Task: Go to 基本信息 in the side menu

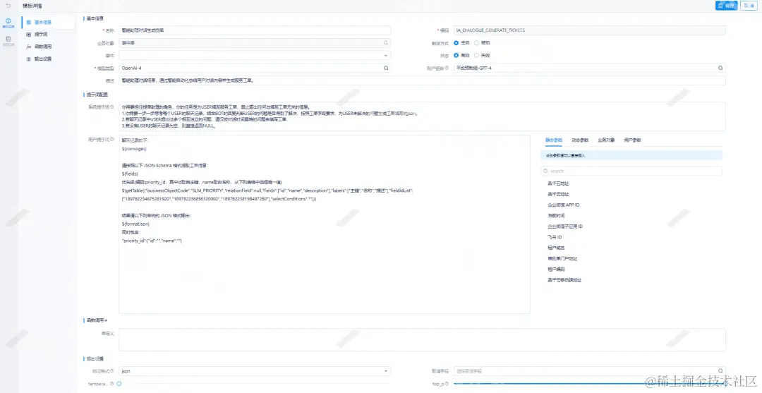Action: [x=43, y=23]
